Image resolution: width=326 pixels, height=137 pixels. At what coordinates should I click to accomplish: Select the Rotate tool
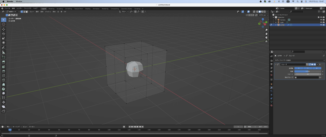pyautogui.click(x=4, y=34)
